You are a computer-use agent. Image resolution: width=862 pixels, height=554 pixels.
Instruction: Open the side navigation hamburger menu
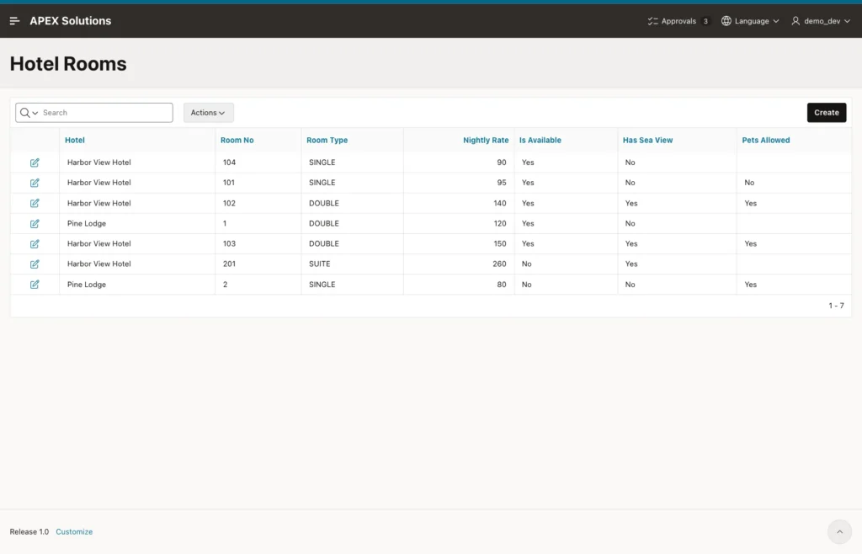[15, 21]
